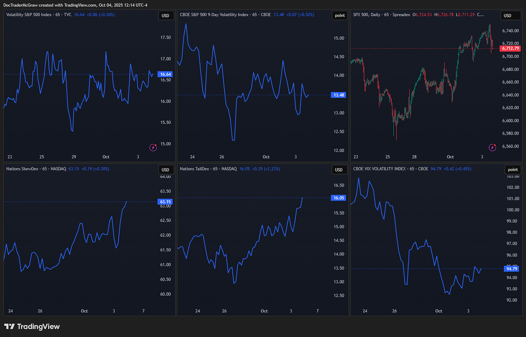Select the 63.15 SkewDex price label

(x=165, y=202)
